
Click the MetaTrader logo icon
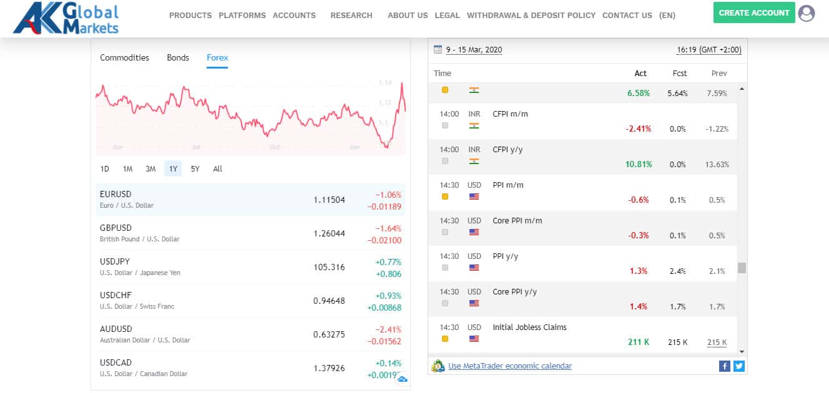click(x=438, y=366)
